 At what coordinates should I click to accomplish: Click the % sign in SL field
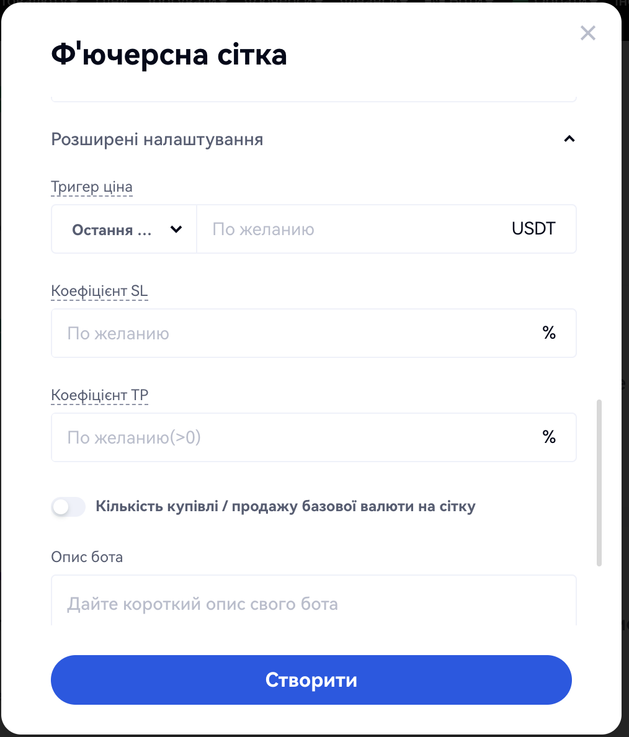coord(549,334)
